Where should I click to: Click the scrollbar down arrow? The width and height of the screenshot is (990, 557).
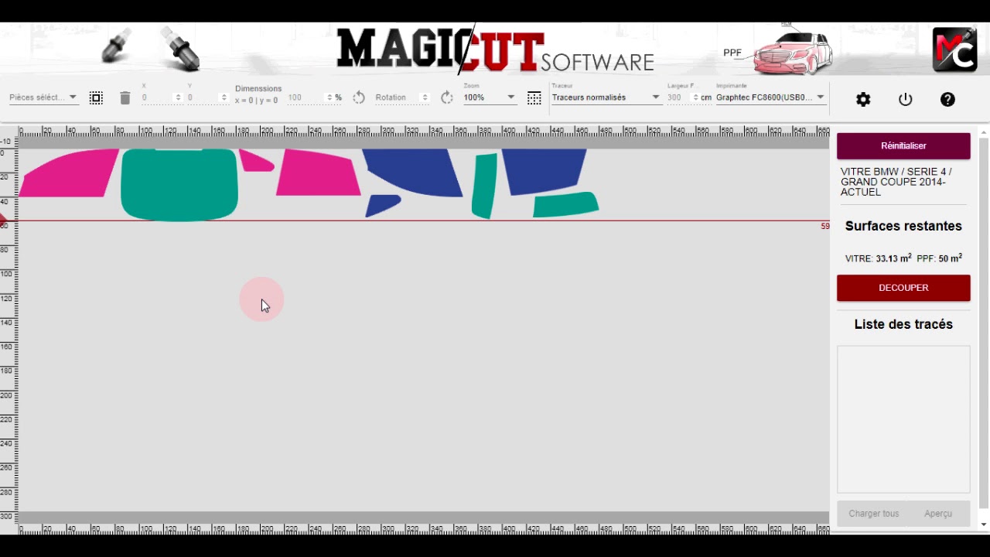click(984, 525)
